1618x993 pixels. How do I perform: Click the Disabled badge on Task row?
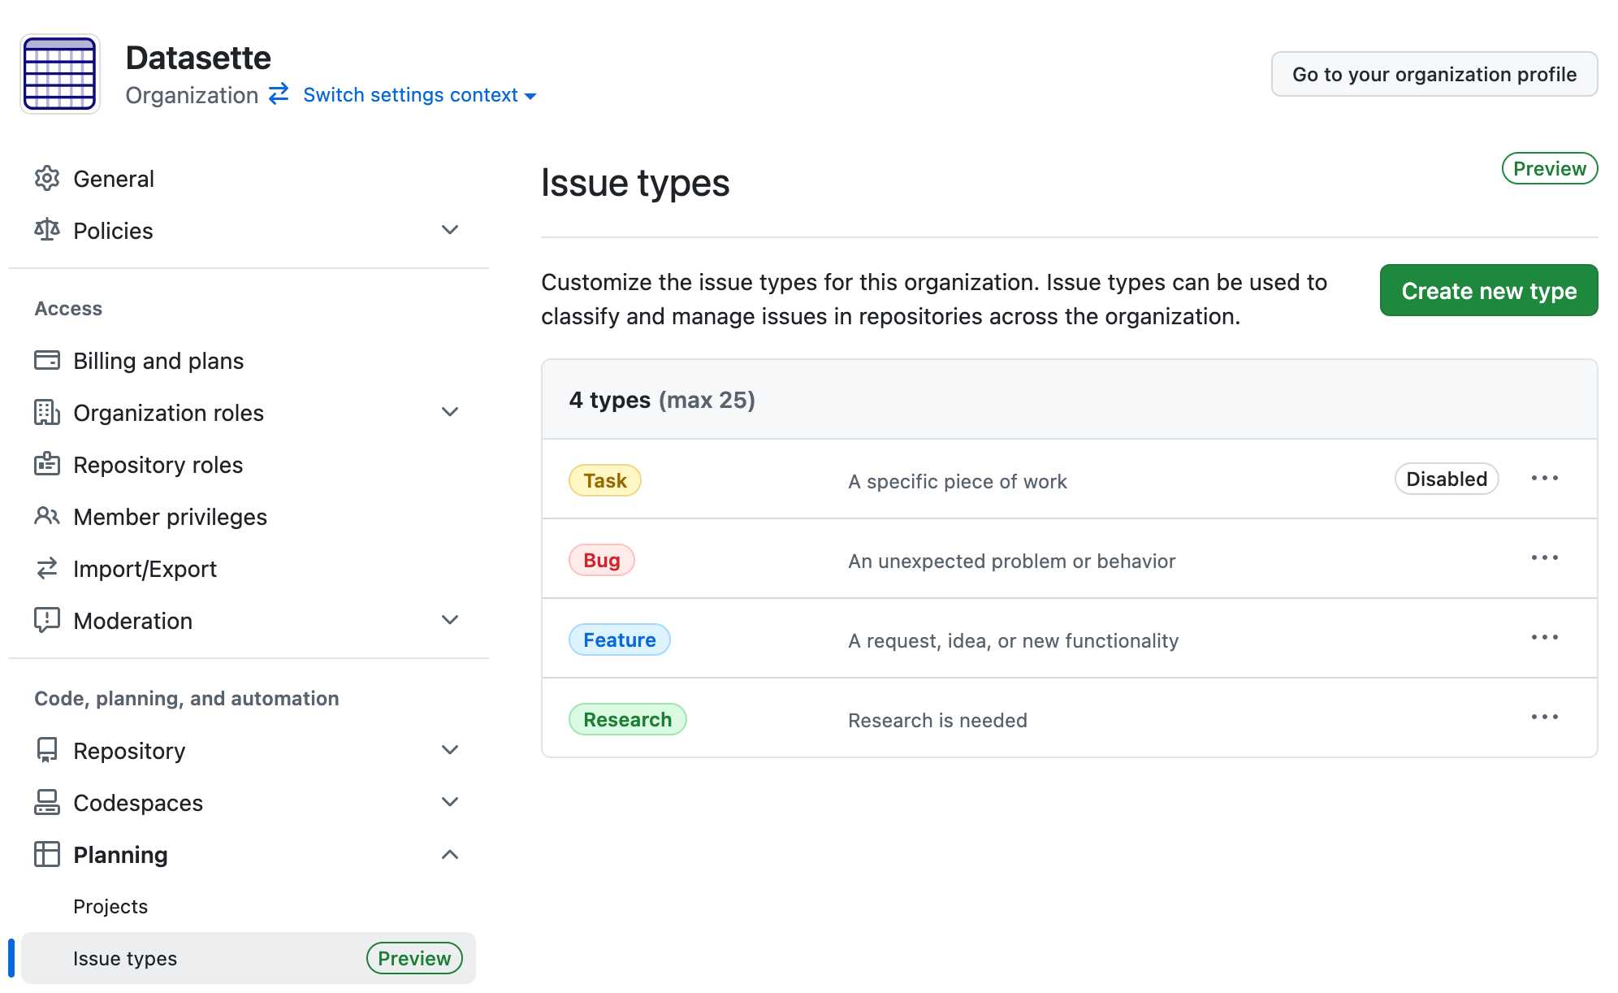[1447, 479]
